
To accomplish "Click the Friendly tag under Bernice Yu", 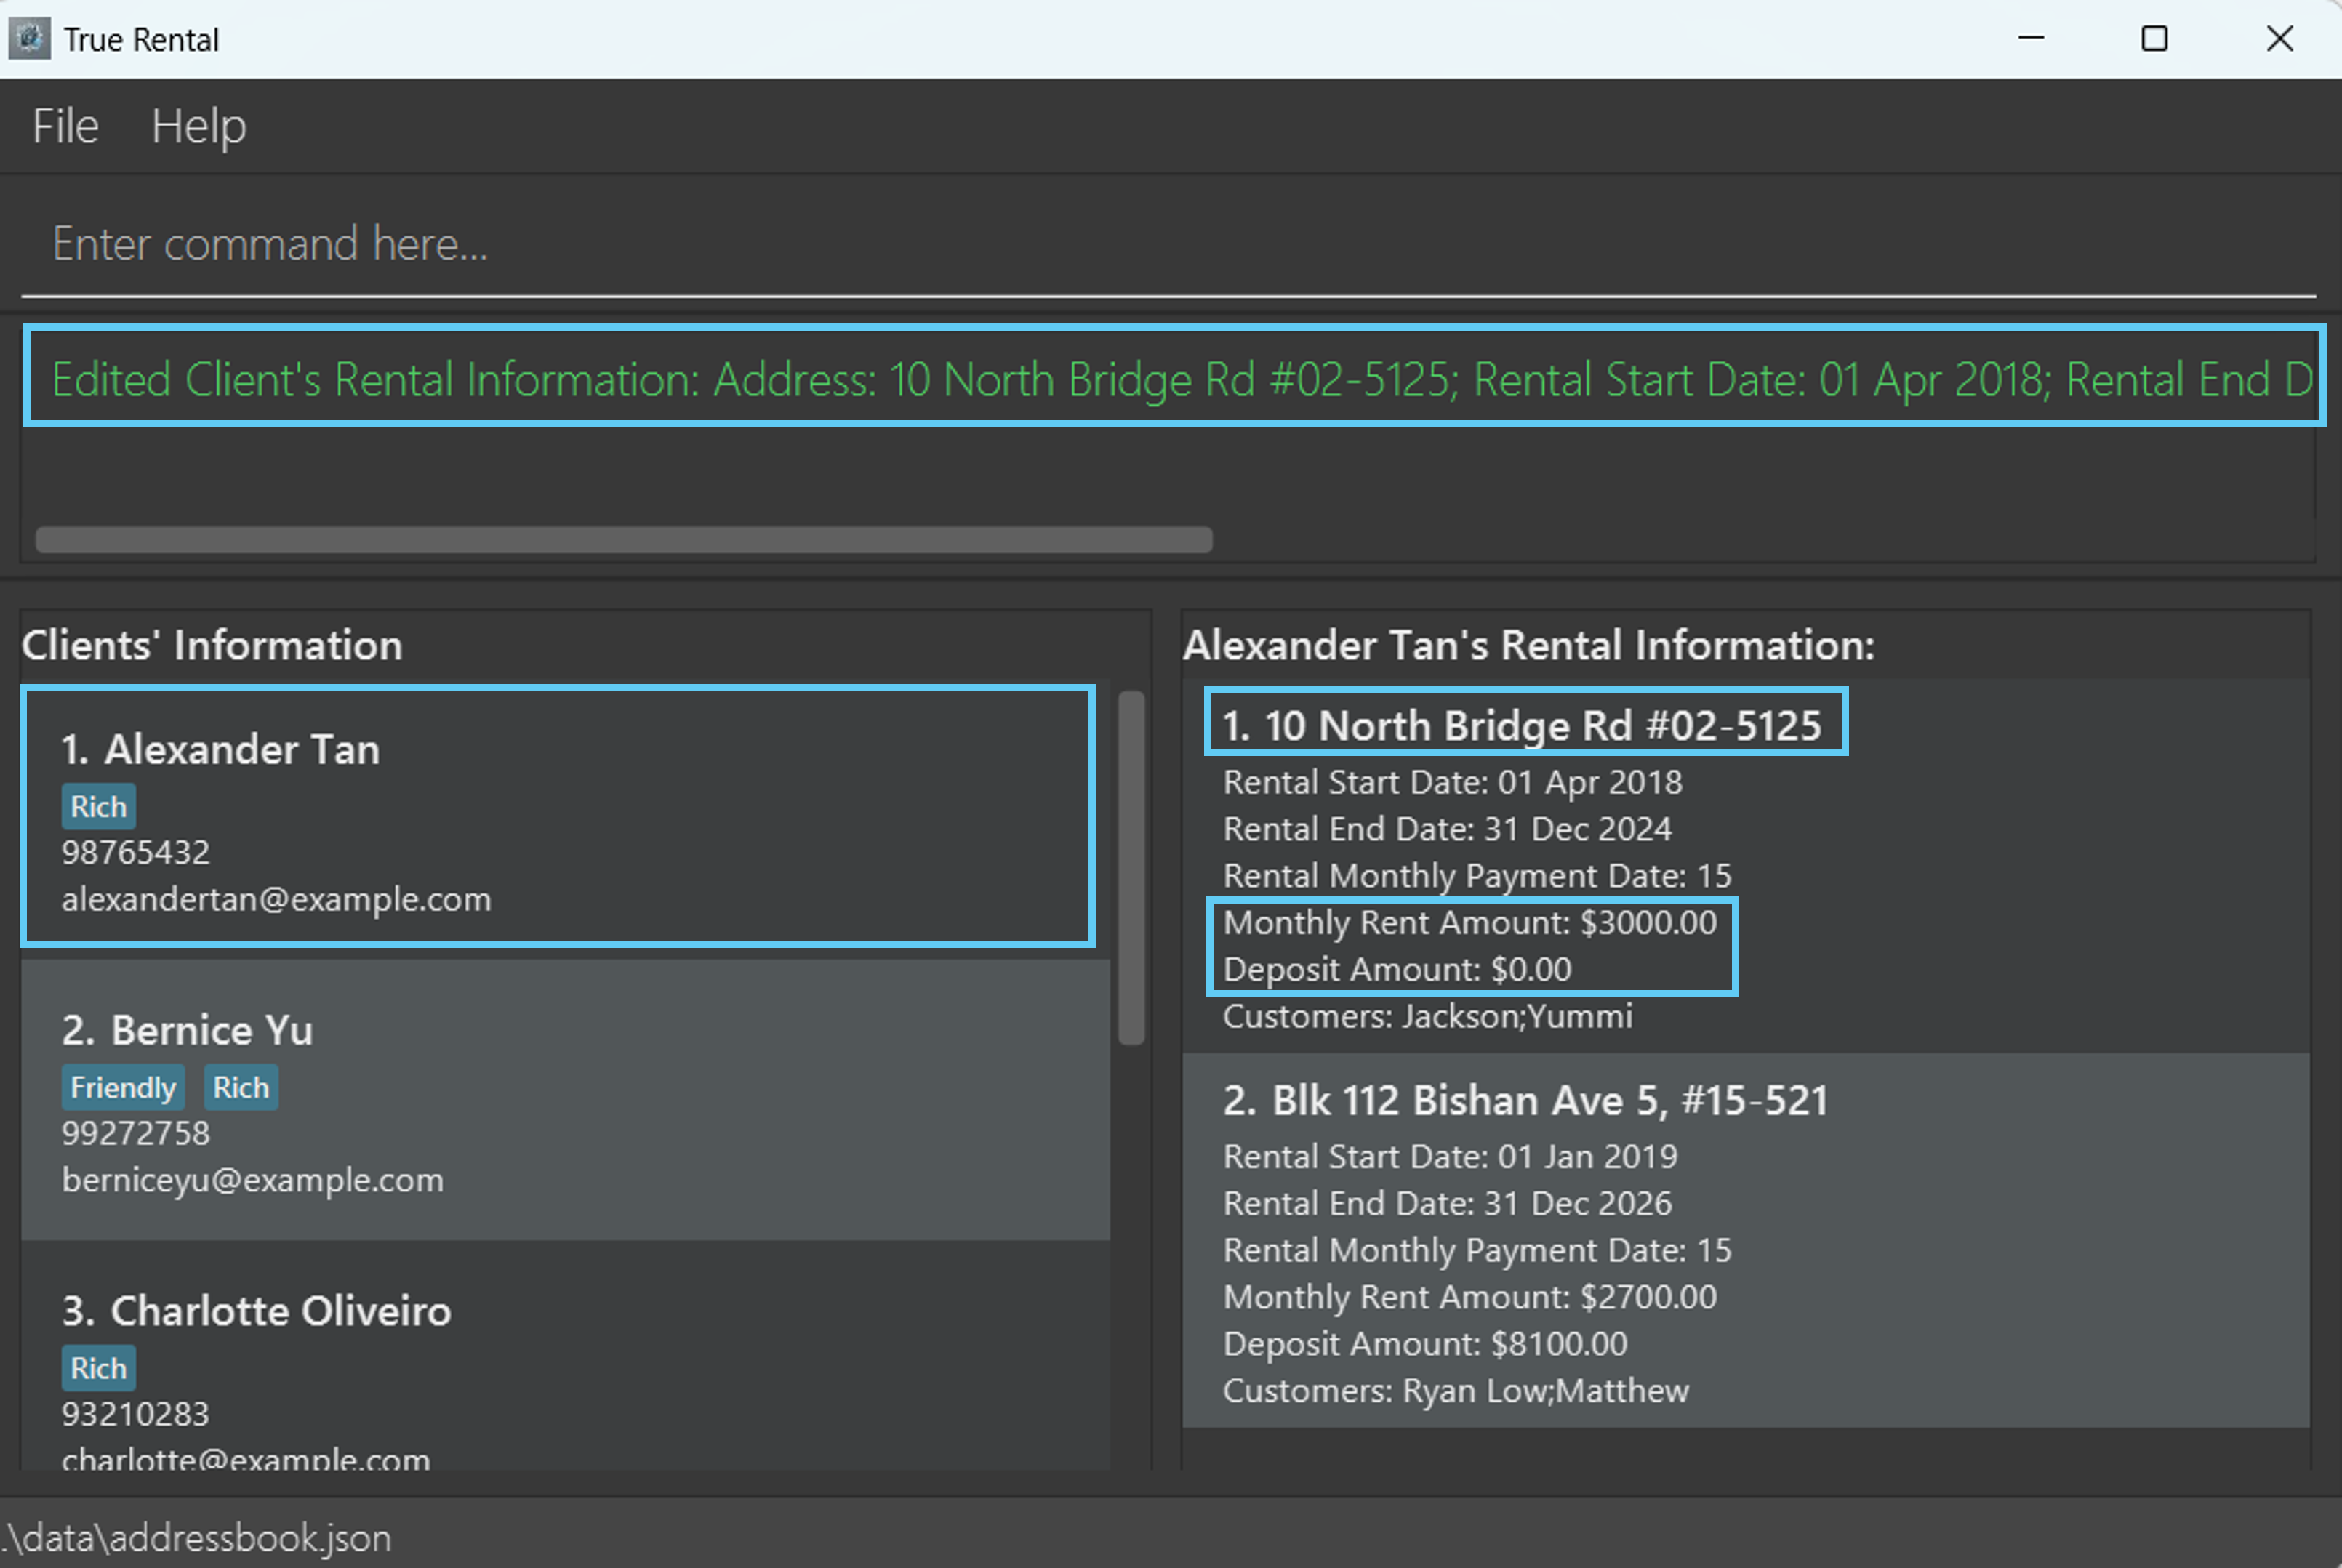I will (123, 1088).
